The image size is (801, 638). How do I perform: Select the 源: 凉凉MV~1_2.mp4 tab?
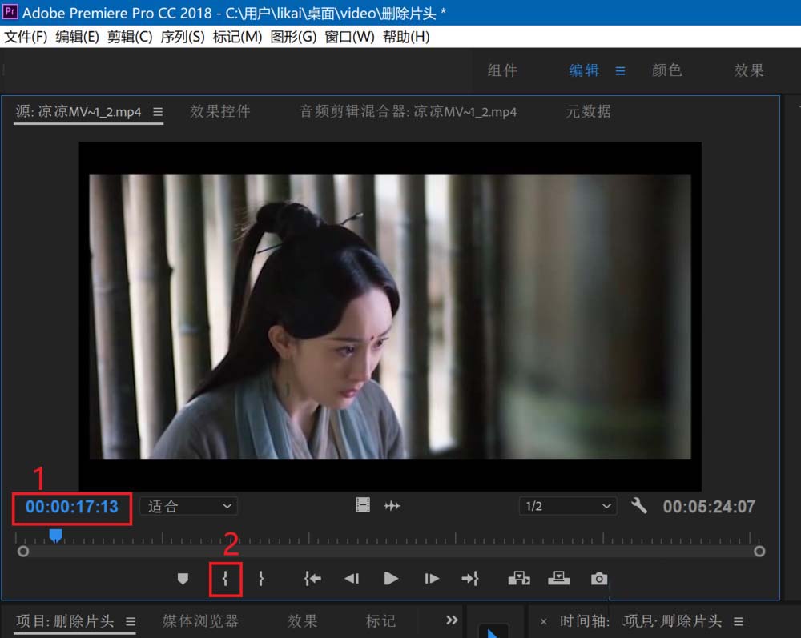point(78,111)
